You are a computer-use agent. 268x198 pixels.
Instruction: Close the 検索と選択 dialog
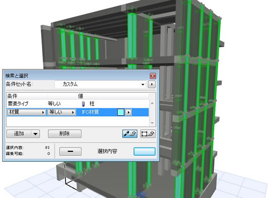coord(153,76)
